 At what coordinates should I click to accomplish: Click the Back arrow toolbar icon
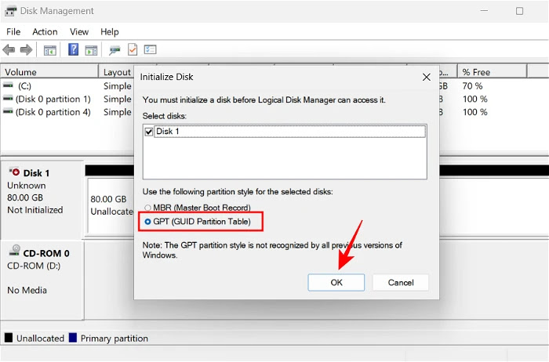tap(9, 50)
